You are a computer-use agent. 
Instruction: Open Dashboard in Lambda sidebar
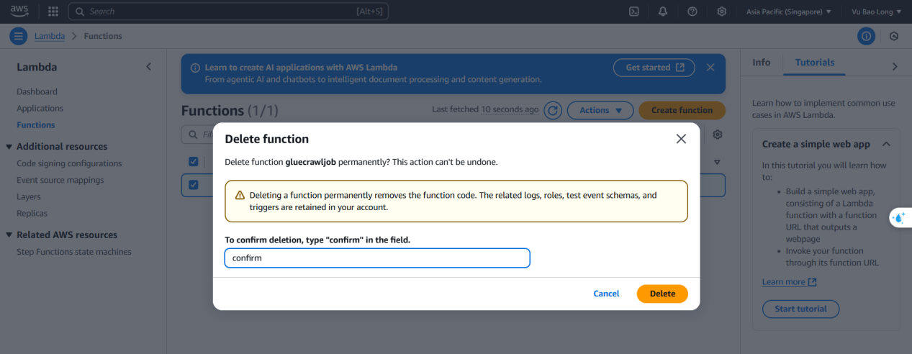(x=37, y=91)
